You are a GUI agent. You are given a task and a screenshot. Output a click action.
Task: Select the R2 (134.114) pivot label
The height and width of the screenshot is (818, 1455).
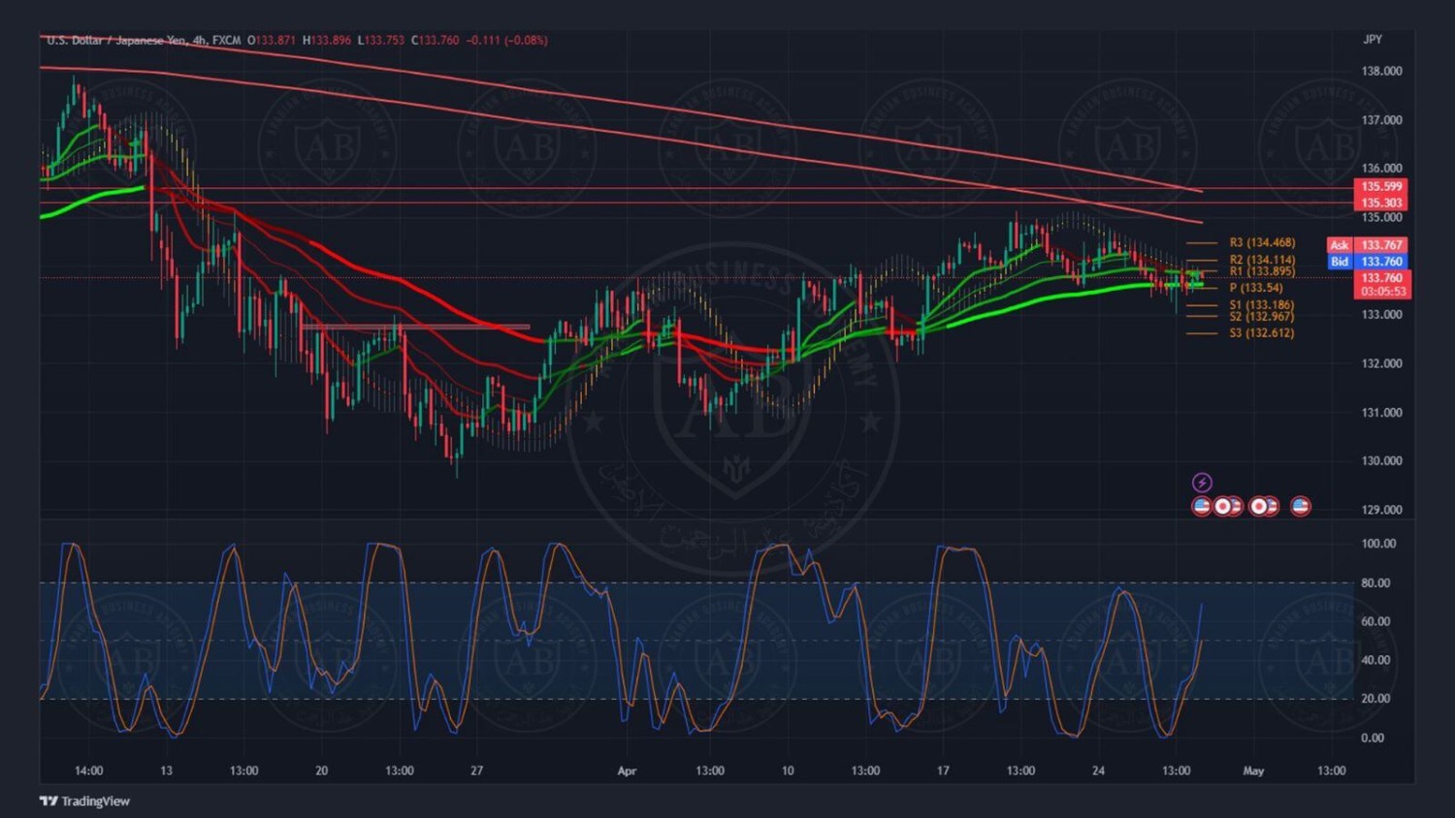[1262, 260]
